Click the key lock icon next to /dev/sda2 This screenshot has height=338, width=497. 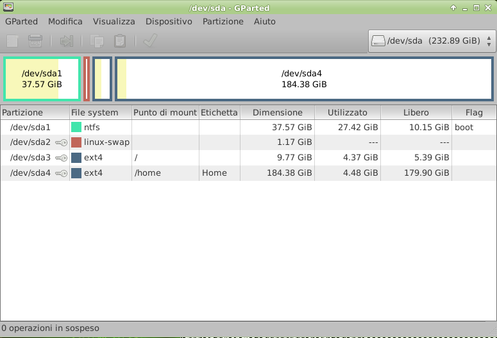pos(61,142)
